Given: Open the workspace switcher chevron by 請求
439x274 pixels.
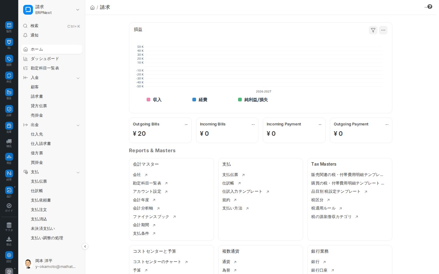Looking at the screenshot, I should click(78, 10).
